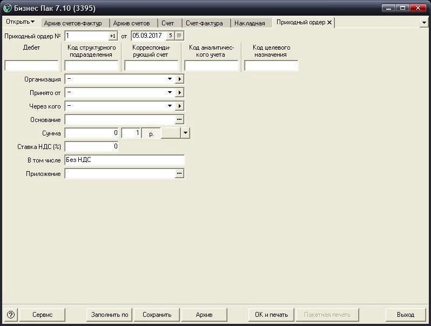Click the Основание text field
Image resolution: width=431 pixels, height=326 pixels.
pos(120,119)
